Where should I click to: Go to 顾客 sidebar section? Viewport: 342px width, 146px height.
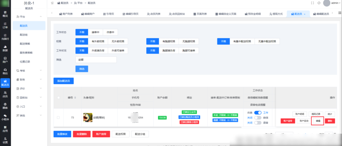[5, 106]
